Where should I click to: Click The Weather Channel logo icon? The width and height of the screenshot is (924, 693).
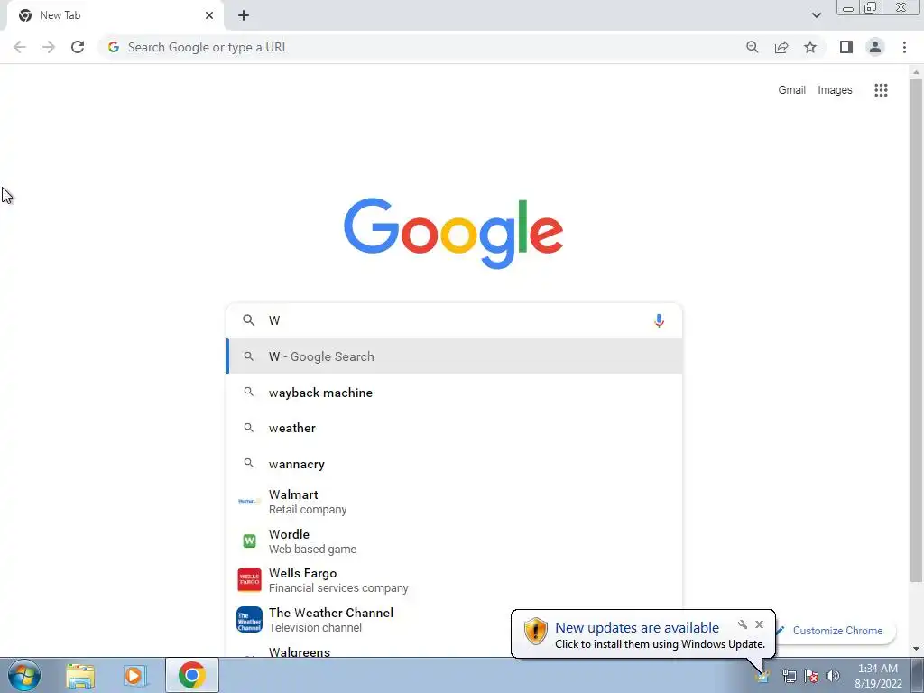click(x=249, y=619)
